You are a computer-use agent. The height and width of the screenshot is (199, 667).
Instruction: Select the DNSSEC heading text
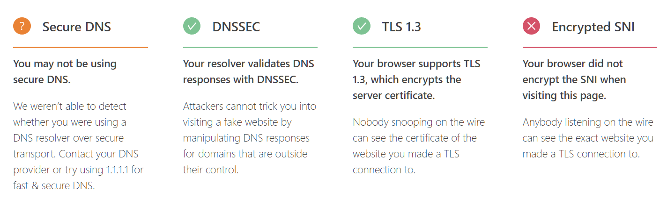coord(236,27)
